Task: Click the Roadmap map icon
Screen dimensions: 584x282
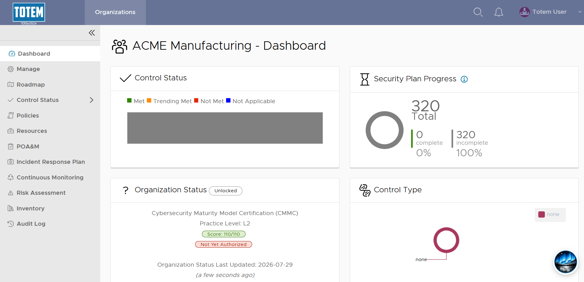Action: (x=11, y=84)
